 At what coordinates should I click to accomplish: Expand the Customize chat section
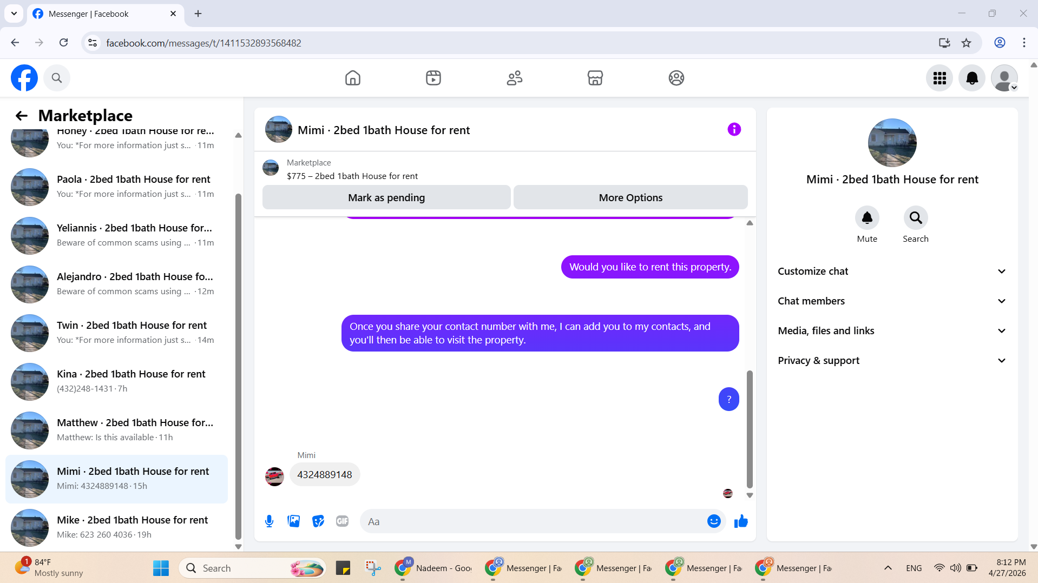pos(892,271)
